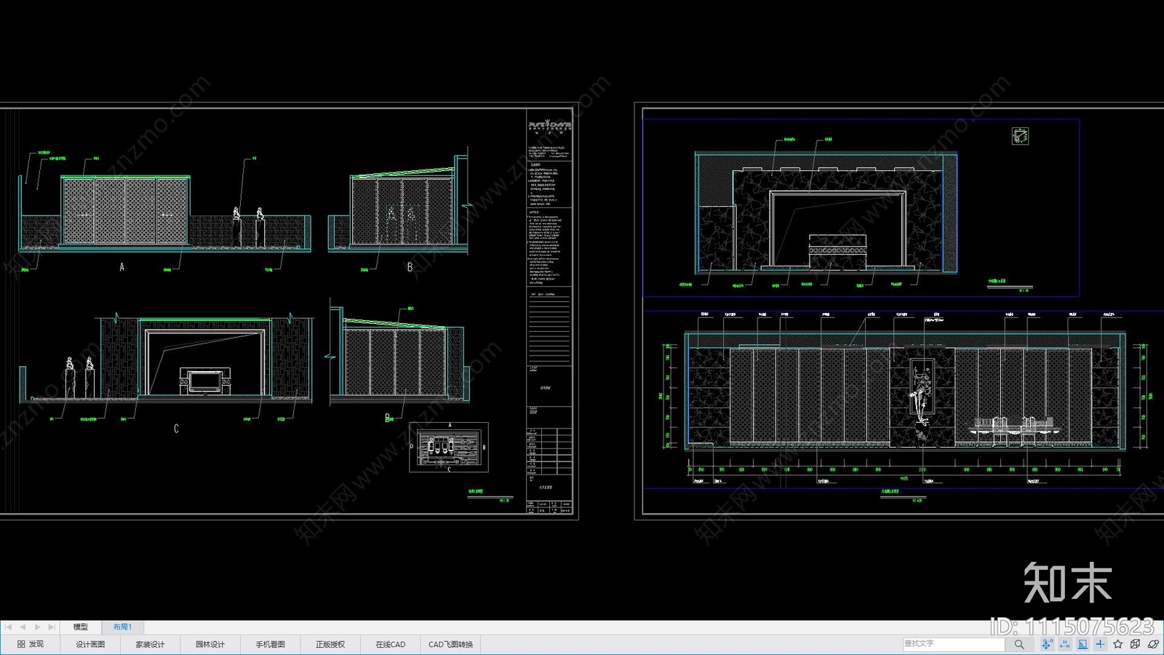Viewport: 1164px width, 655px height.
Task: Toggle the blue underlined drawing-scale icon
Action: pos(1083,644)
